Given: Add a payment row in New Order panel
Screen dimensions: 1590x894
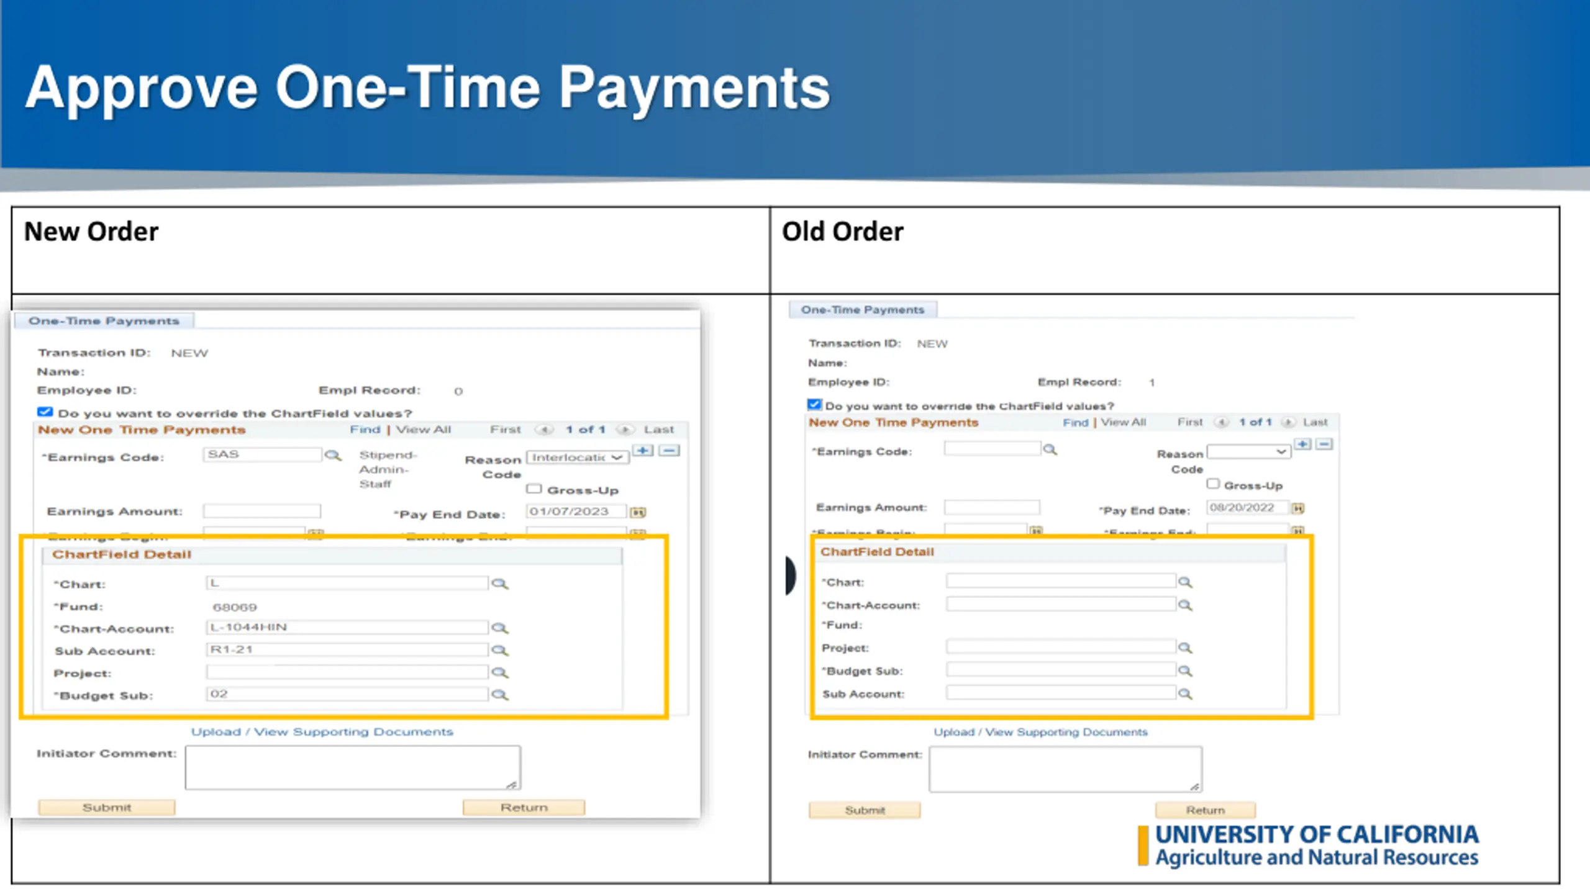Looking at the screenshot, I should click(x=643, y=451).
